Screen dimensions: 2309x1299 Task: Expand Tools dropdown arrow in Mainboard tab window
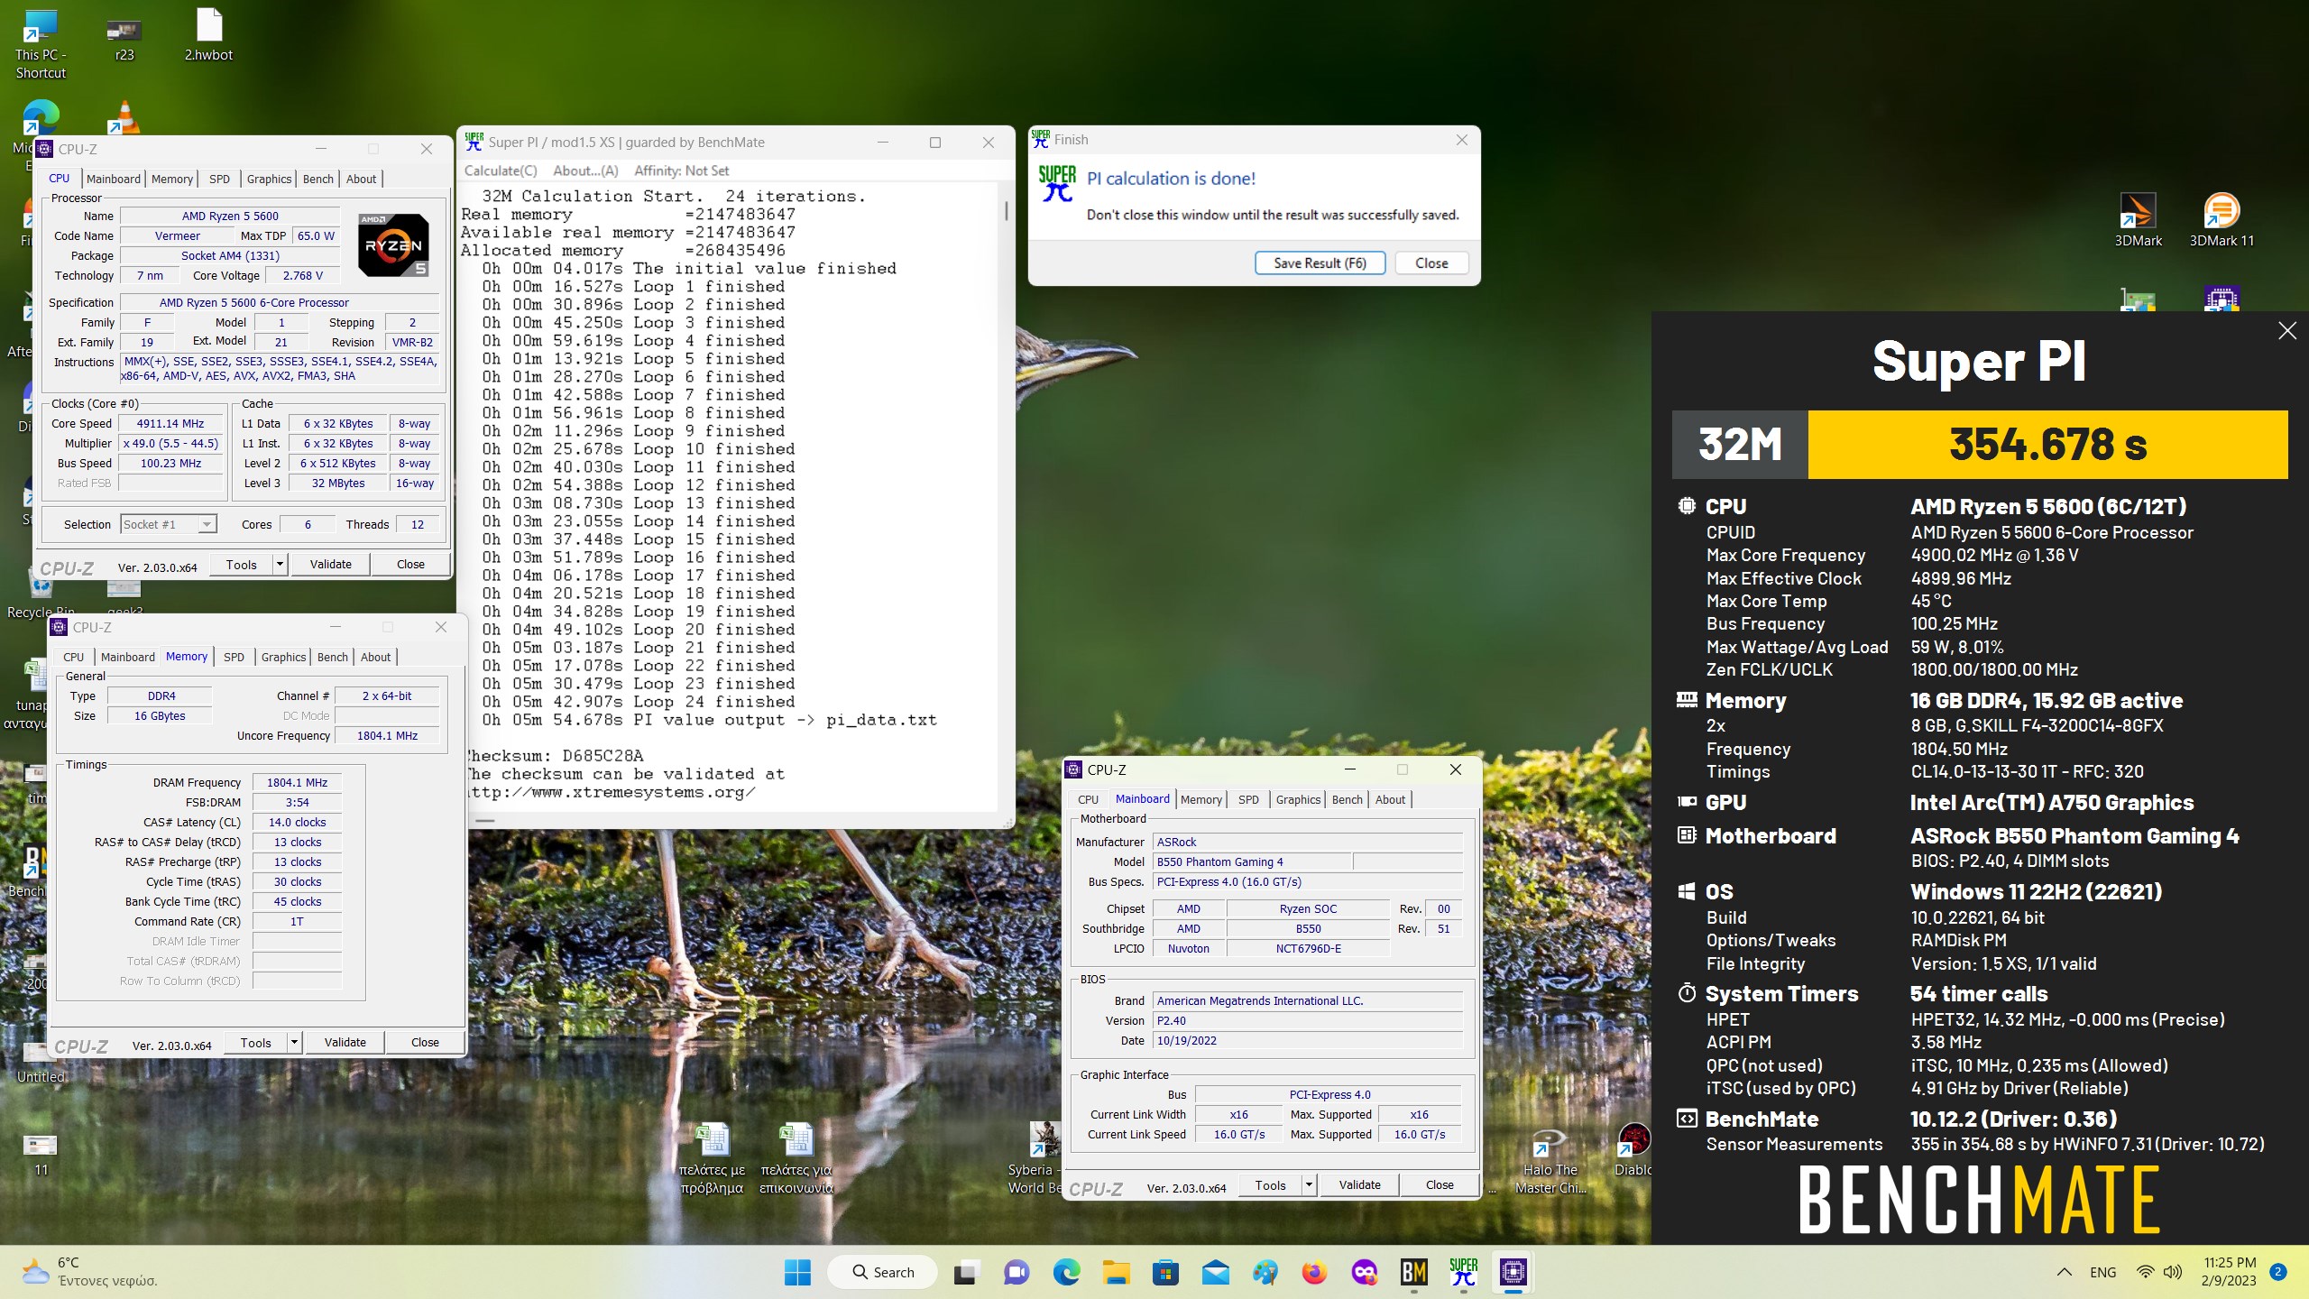pos(1309,1185)
